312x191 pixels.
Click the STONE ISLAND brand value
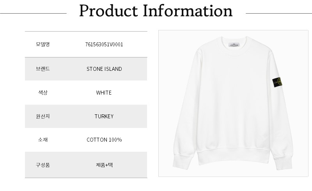click(x=104, y=69)
